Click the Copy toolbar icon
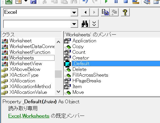The height and width of the screenshot is (123, 160). tap(54, 2)
